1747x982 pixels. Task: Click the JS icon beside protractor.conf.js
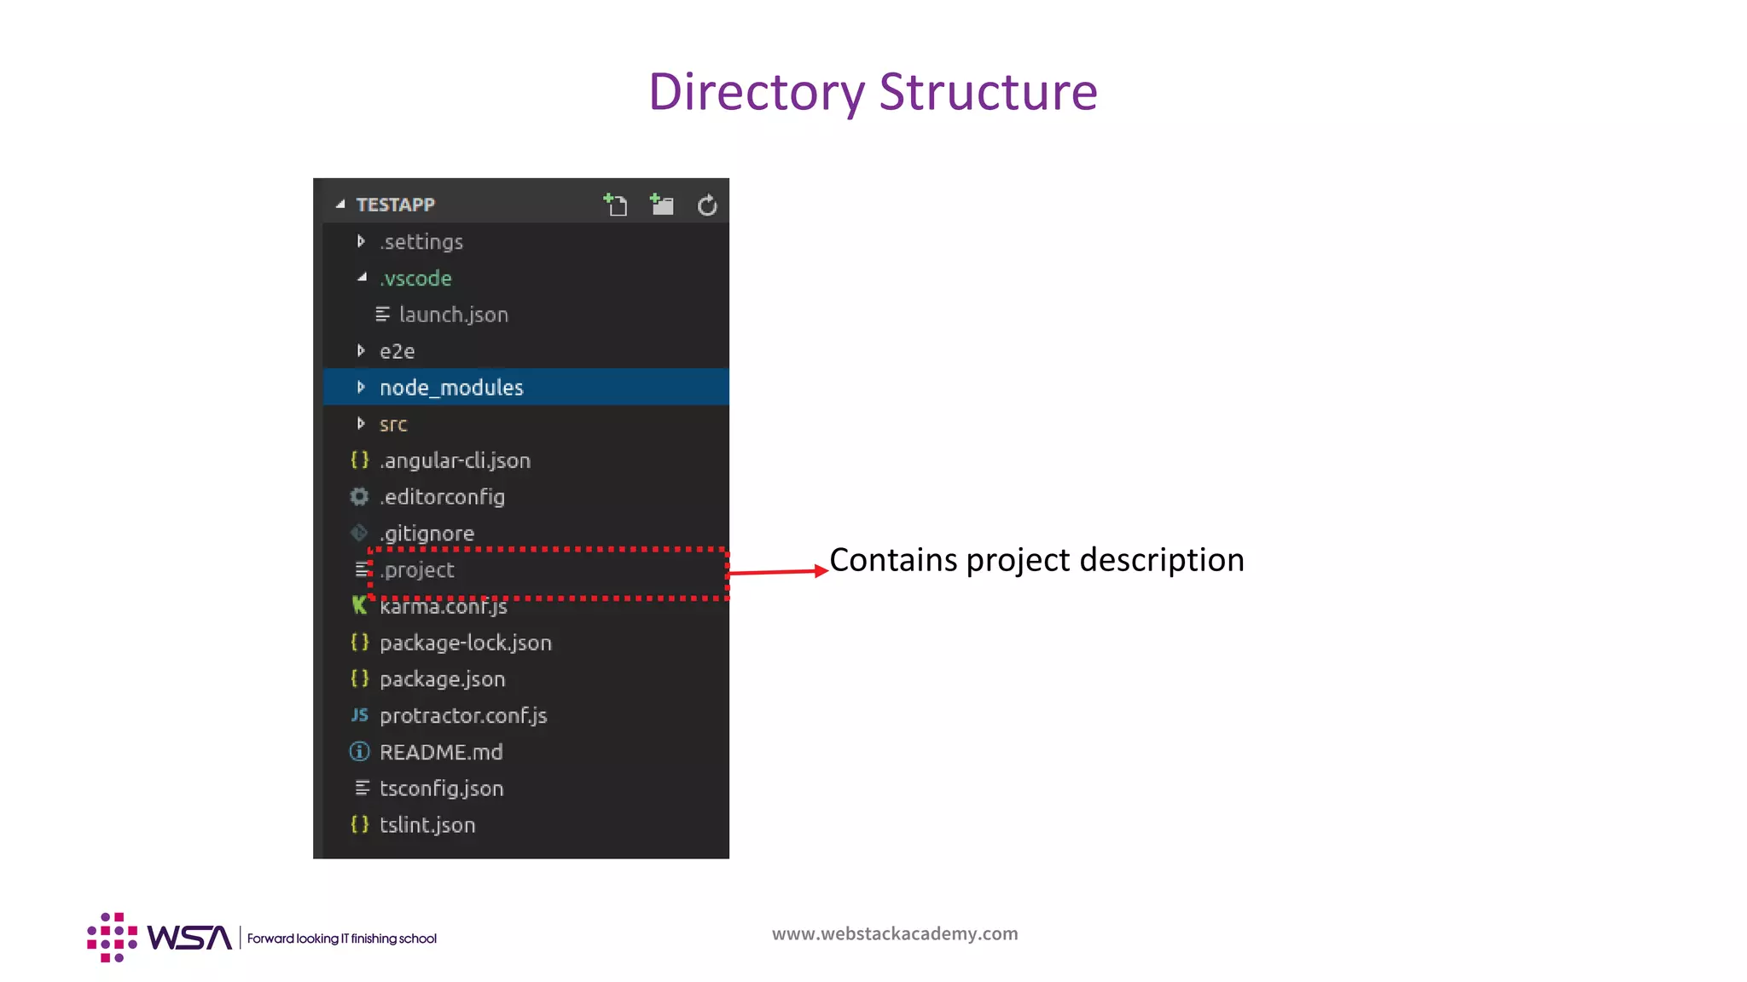[359, 715]
